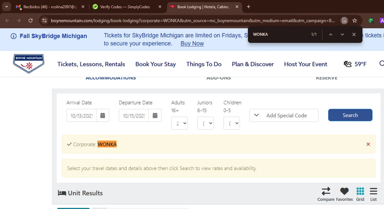Screen dimensions: 384x209
Task: Bookmark this page with the star
Action: (355, 20)
